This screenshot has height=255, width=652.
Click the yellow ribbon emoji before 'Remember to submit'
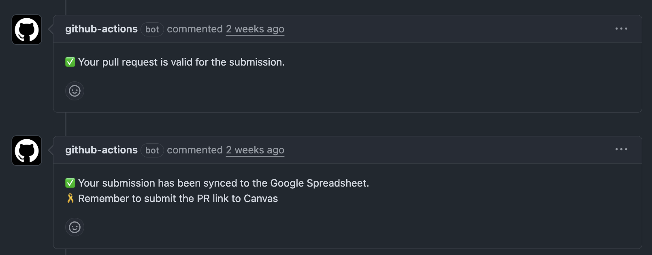(x=70, y=198)
